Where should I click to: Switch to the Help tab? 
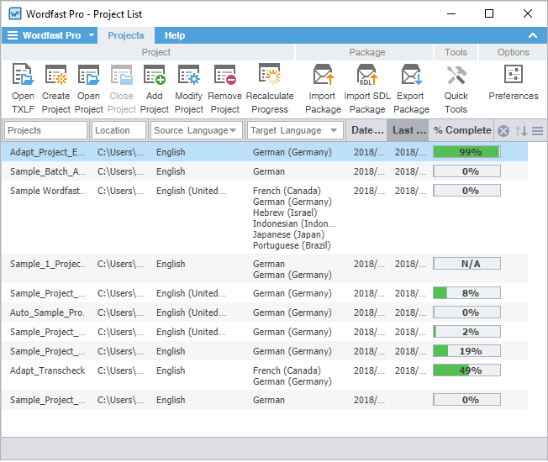pyautogui.click(x=175, y=35)
